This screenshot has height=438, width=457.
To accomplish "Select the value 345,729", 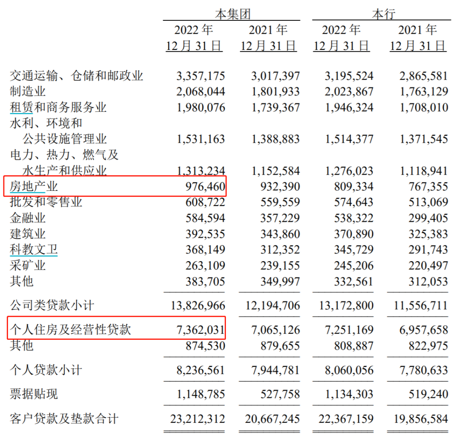I will point(353,250).
